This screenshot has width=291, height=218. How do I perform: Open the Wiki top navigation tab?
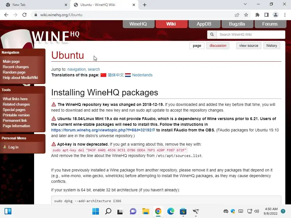coord(171,24)
